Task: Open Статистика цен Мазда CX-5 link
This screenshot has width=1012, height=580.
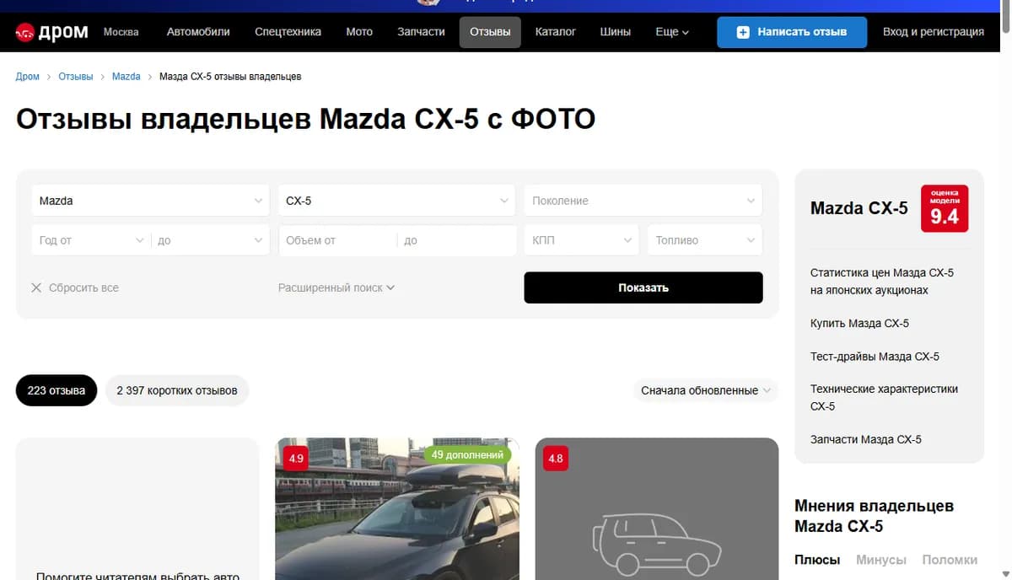Action: tap(882, 282)
